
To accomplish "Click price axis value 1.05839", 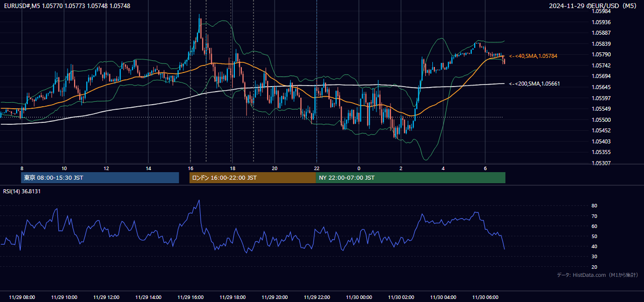I will point(601,44).
